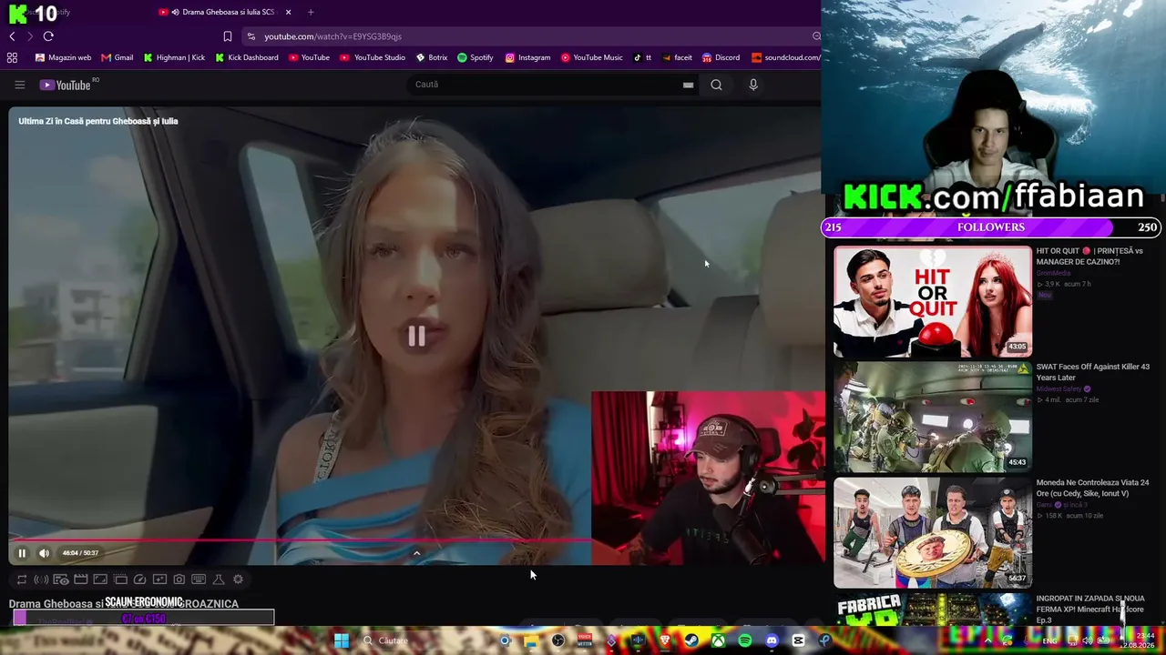Viewport: 1166px width, 655px height.
Task: Open Discord from the taskbar
Action: 772,640
